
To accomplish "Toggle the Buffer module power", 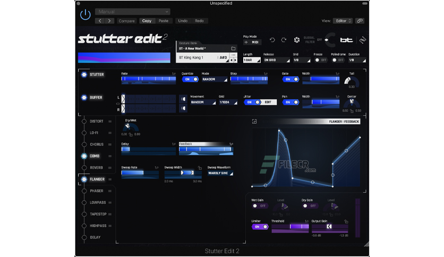I will [84, 97].
